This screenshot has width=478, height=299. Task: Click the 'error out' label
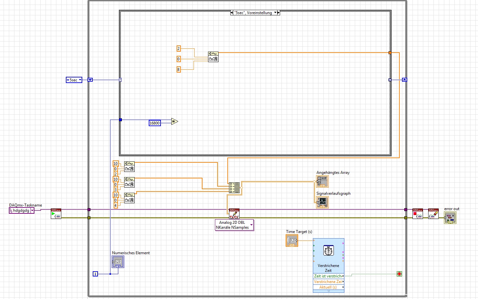pos(452,209)
